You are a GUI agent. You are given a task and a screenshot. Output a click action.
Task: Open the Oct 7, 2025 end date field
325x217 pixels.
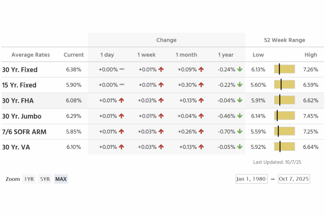click(x=294, y=179)
